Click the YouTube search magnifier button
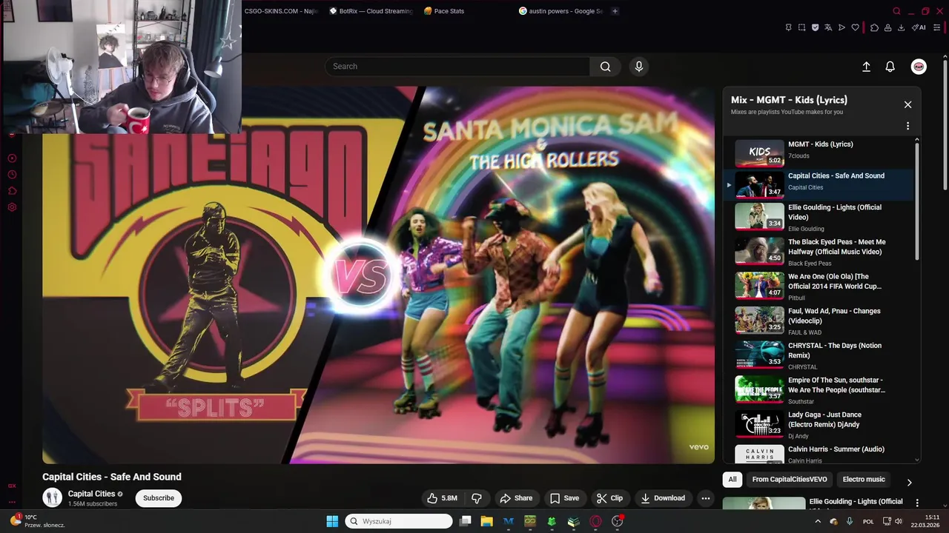This screenshot has height=533, width=949. (606, 67)
